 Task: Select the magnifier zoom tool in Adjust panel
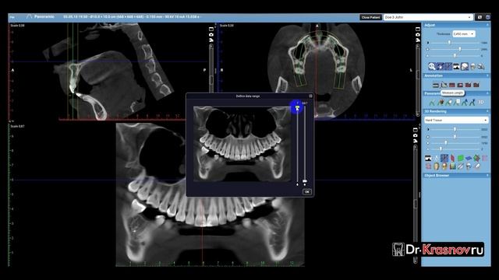(431, 66)
